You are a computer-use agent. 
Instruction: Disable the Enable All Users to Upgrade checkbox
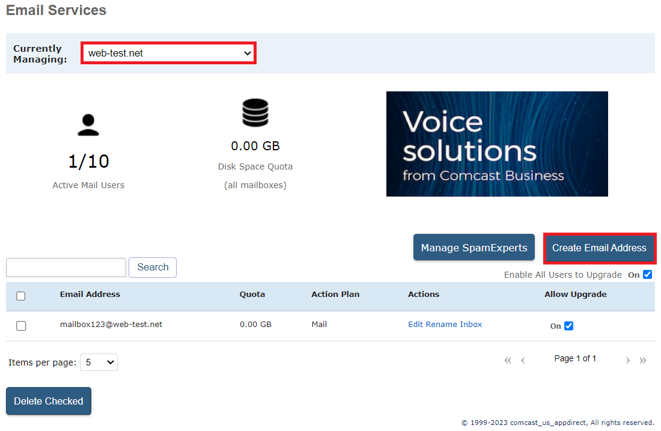[x=647, y=274]
